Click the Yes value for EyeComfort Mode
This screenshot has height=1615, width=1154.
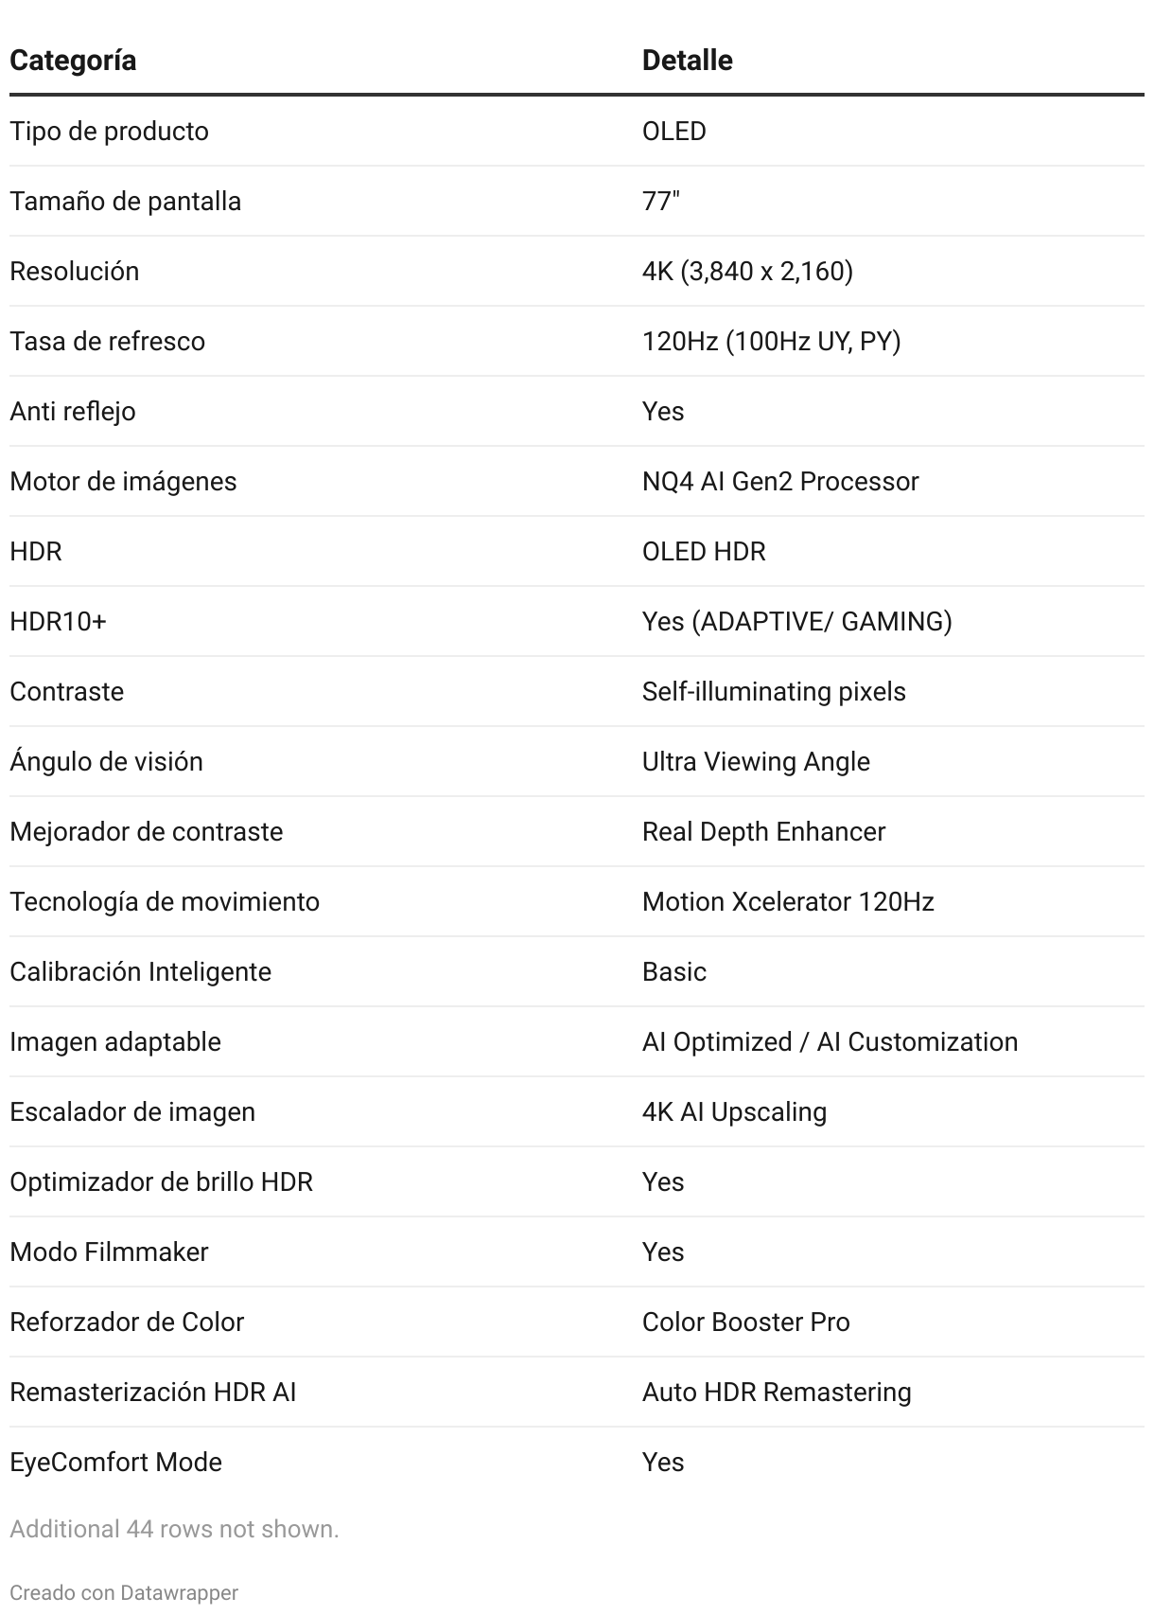[662, 1462]
